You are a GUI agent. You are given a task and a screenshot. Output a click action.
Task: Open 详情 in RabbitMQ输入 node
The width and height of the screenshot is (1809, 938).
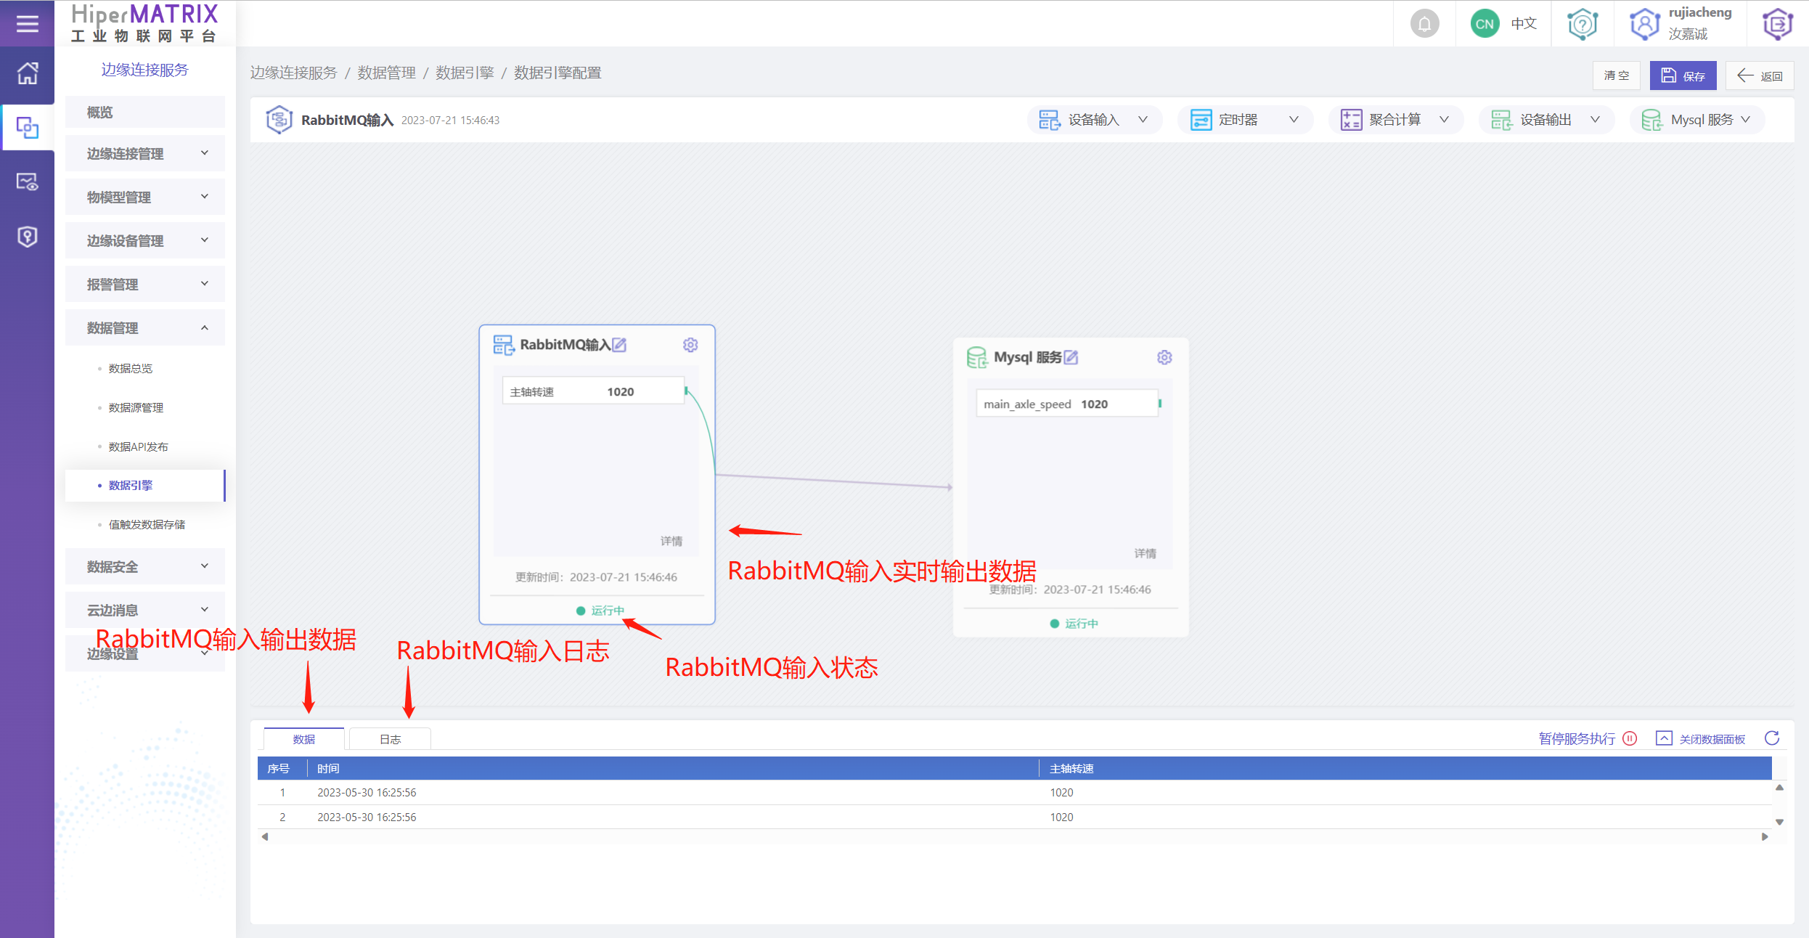click(x=671, y=541)
